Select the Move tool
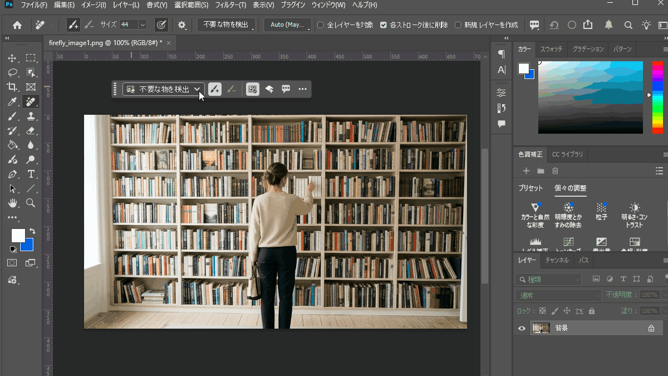 tap(12, 58)
